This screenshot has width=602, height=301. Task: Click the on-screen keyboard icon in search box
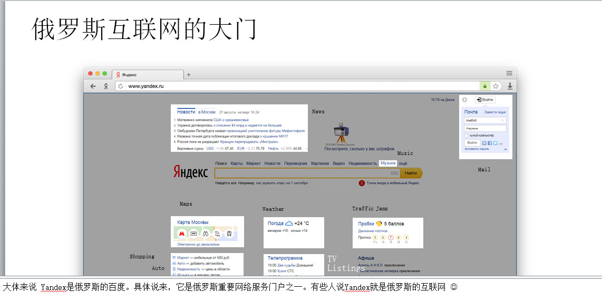394,173
